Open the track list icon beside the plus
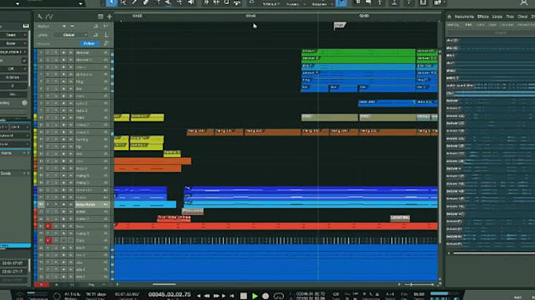Image resolution: width=535 pixels, height=300 pixels. pos(101,16)
